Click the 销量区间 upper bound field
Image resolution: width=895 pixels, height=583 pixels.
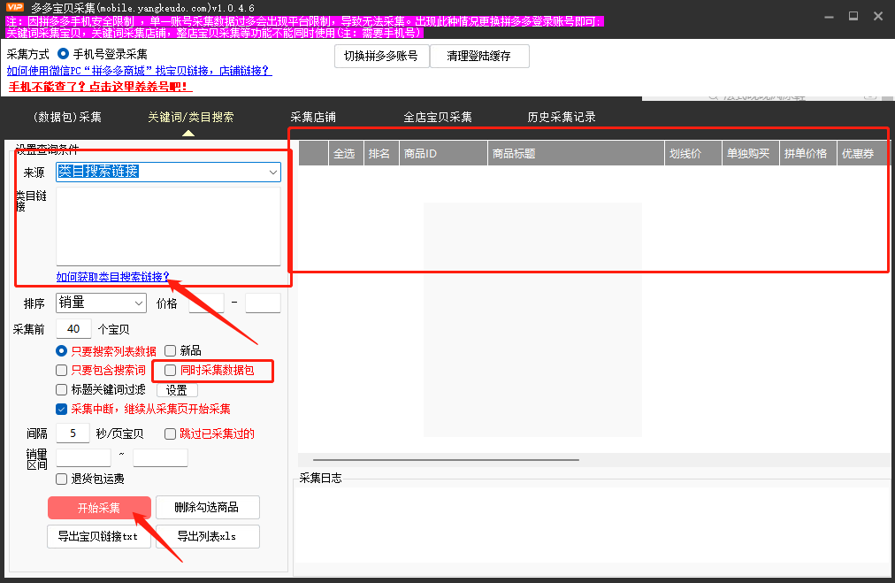click(x=160, y=458)
